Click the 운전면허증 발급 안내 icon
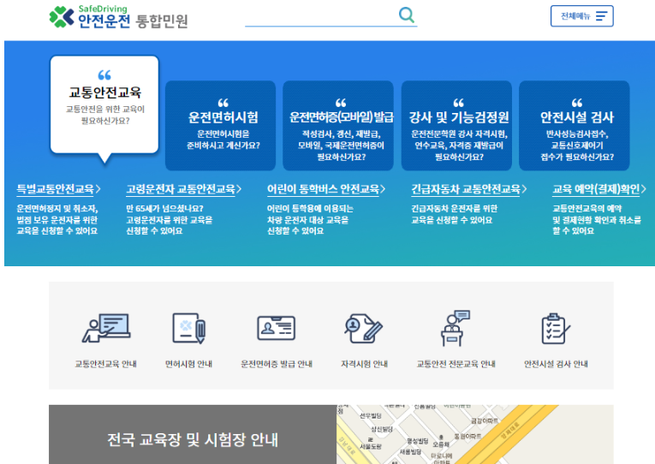Image resolution: width=655 pixels, height=464 pixels. pyautogui.click(x=277, y=329)
